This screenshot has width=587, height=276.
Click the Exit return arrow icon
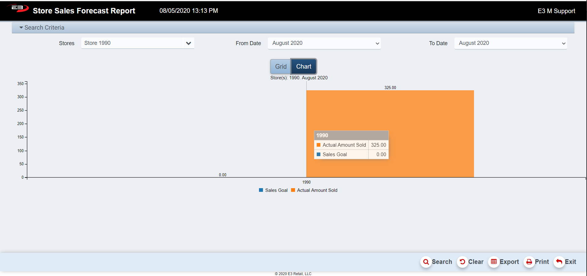click(559, 262)
